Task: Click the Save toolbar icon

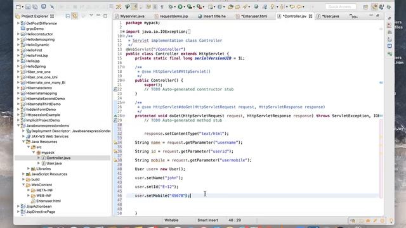Action: tap(28, 7)
